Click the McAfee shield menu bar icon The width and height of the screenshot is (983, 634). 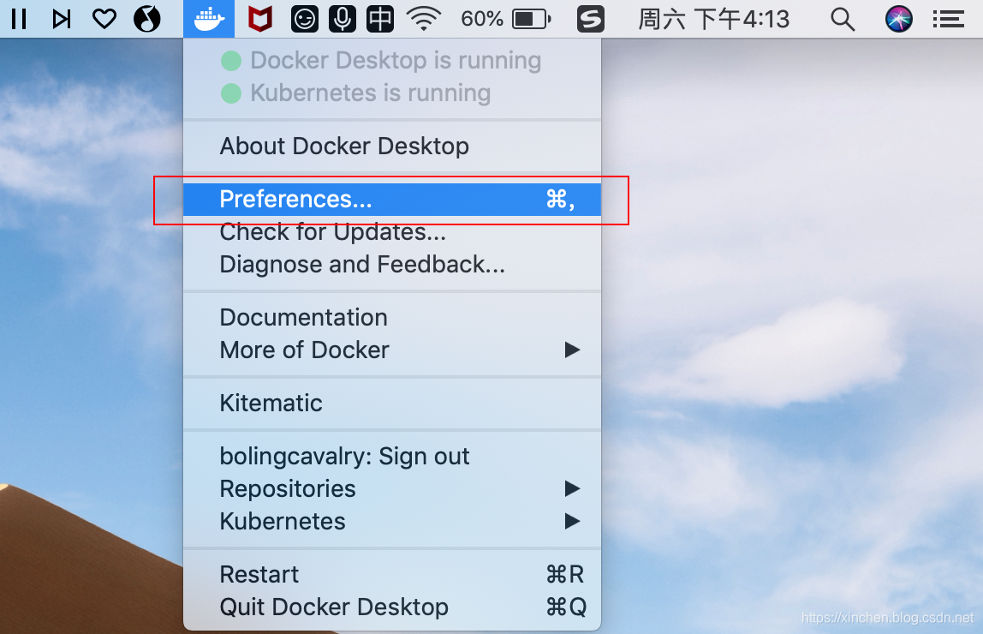[x=259, y=18]
